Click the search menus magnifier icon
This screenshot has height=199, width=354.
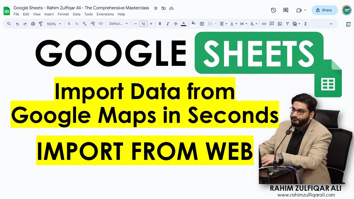click(x=9, y=24)
